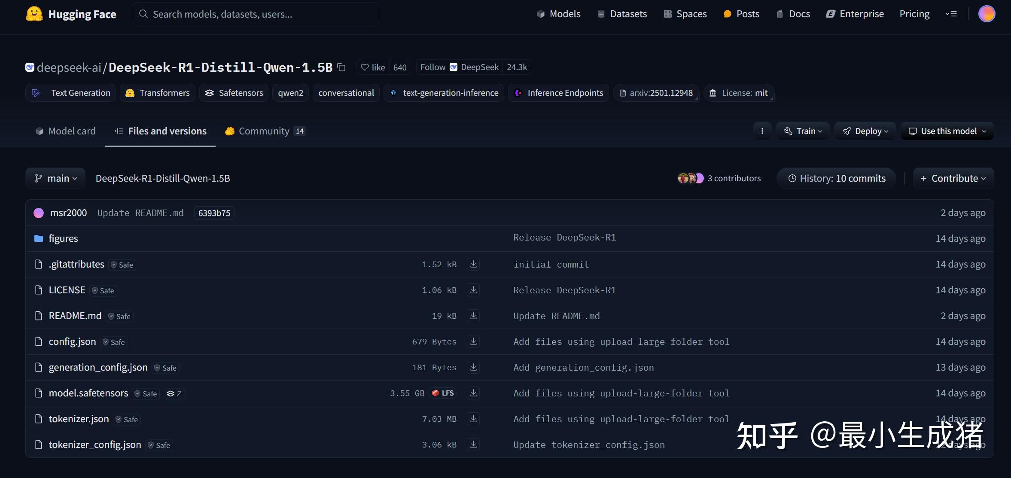Viewport: 1011px width, 478px height.
Task: Download the config.json file
Action: 473,341
